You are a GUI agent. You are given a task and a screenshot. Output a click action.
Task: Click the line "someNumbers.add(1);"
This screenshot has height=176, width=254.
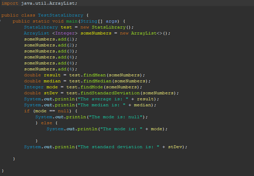pos(51,39)
